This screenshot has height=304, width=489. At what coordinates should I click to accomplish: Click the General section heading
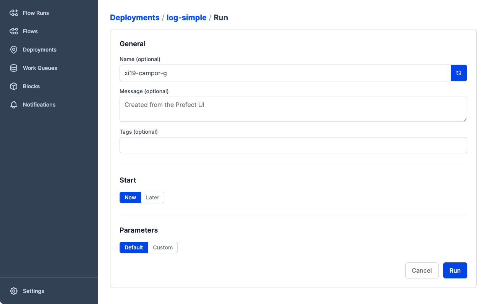[133, 44]
